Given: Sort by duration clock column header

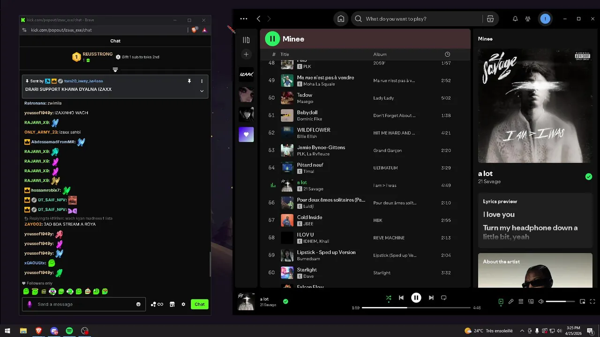Looking at the screenshot, I should pos(447,54).
